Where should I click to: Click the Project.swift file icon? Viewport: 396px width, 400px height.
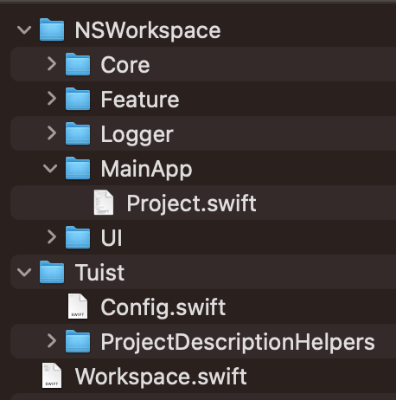(104, 203)
